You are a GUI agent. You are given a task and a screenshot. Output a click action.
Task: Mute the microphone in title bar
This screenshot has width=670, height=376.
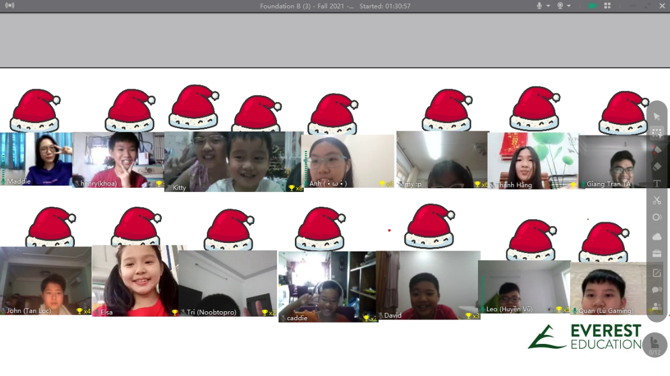(540, 6)
